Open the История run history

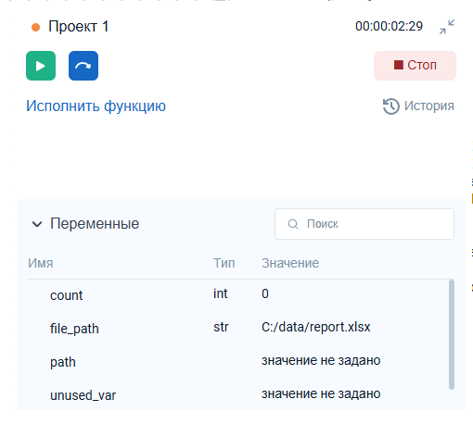(x=418, y=106)
